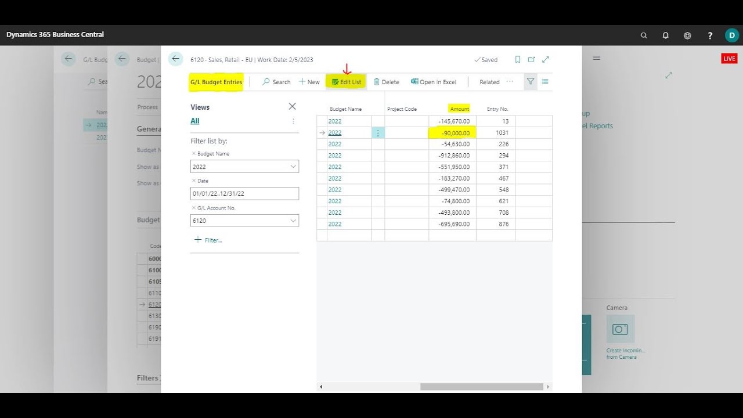This screenshot has height=418, width=743.
Task: Select Entry No. 226 cell
Action: pos(496,144)
